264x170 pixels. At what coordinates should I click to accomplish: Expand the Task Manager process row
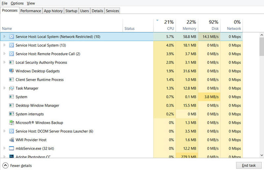click(4, 88)
